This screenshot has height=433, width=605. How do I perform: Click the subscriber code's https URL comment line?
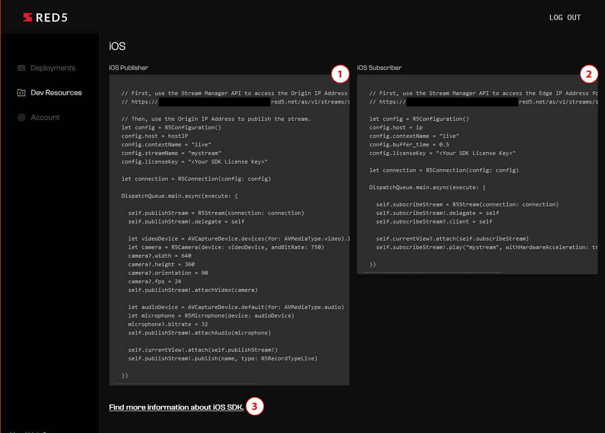[x=482, y=102]
